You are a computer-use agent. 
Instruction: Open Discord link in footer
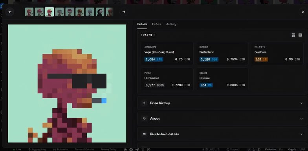point(125,149)
